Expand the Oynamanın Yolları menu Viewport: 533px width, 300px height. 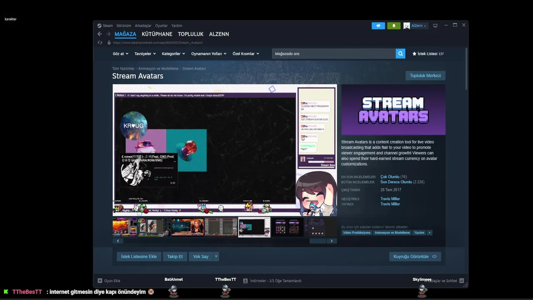pos(209,54)
